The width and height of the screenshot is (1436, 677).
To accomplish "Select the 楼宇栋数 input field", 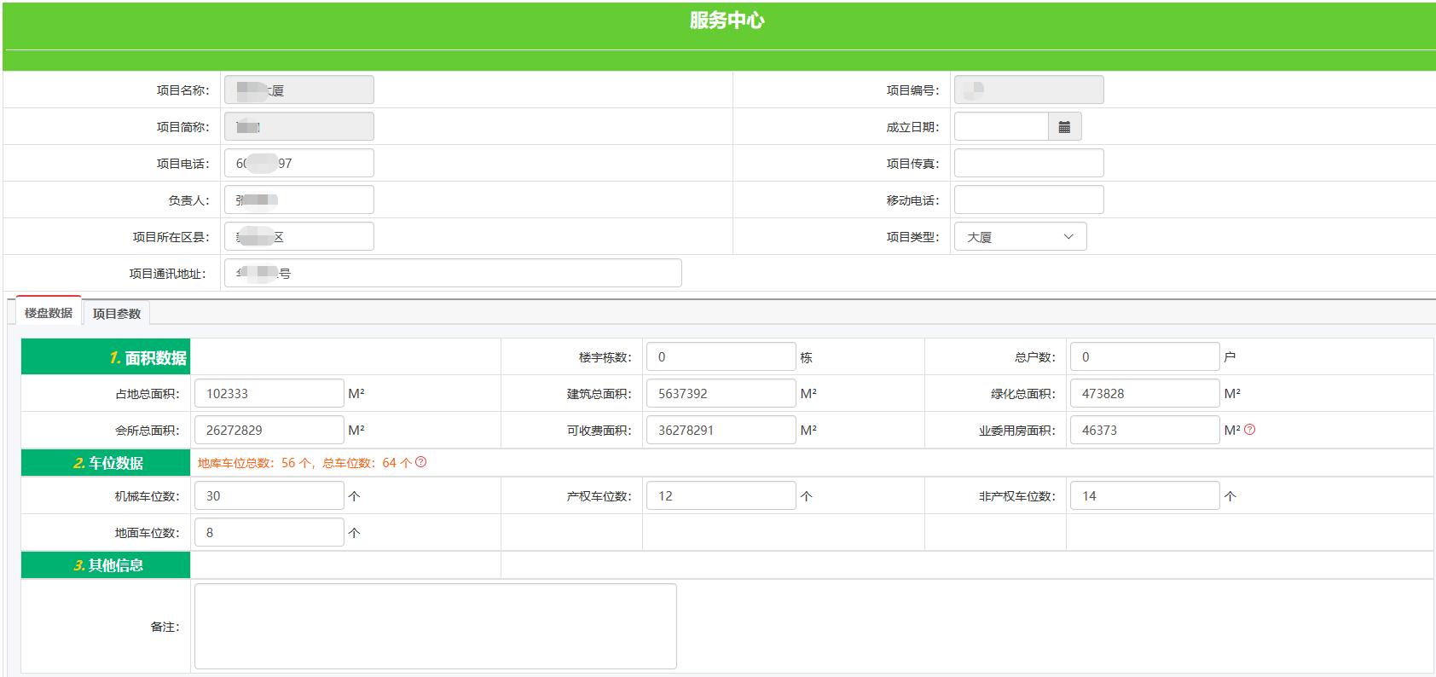I will point(721,357).
